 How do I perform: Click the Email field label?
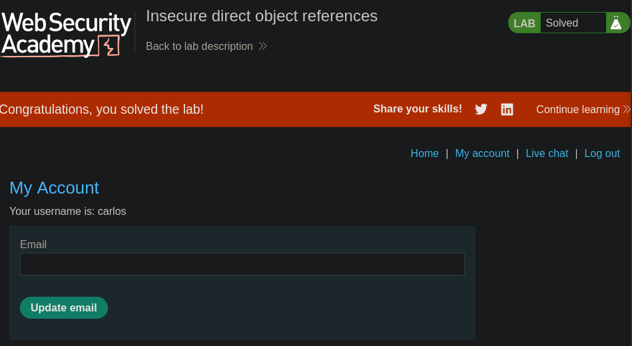point(33,244)
